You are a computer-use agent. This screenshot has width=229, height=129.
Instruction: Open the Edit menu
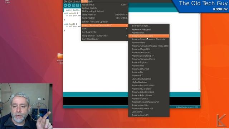tap(70, 1)
